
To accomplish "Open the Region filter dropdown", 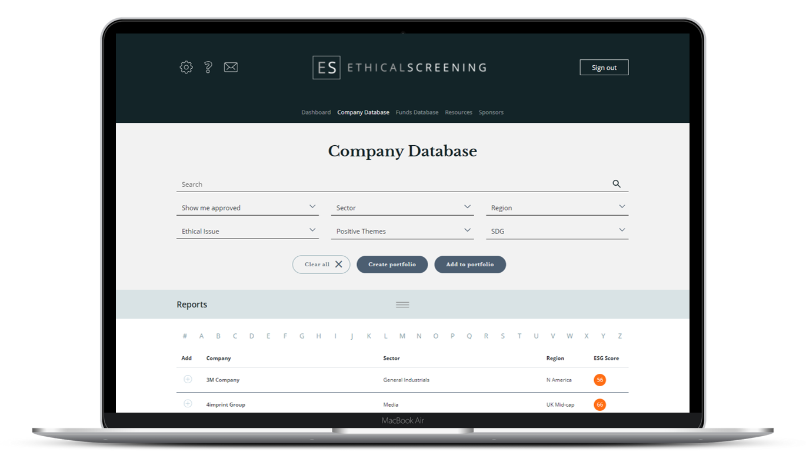I will point(557,207).
